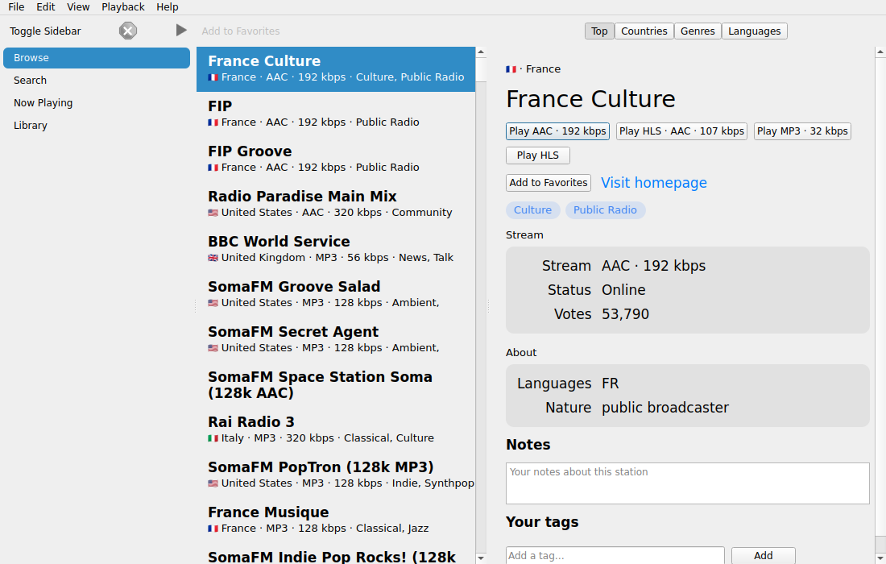Click the Add a tag input field
Screen dimensions: 886x564
(x=615, y=555)
